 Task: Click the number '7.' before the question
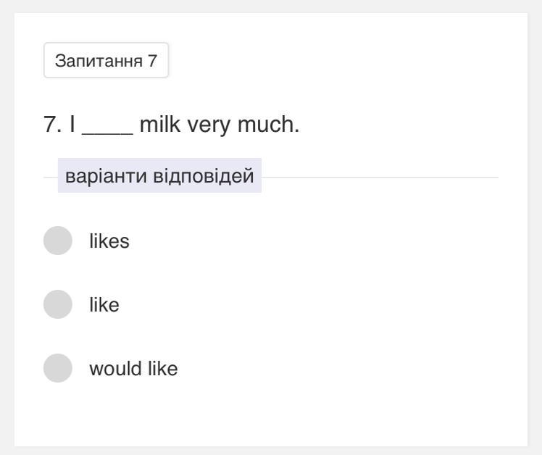point(52,125)
